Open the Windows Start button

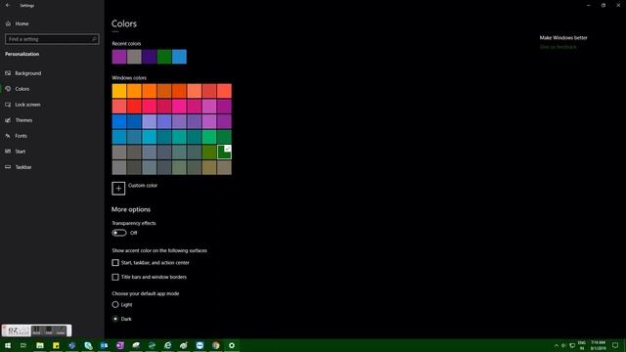[x=8, y=345]
